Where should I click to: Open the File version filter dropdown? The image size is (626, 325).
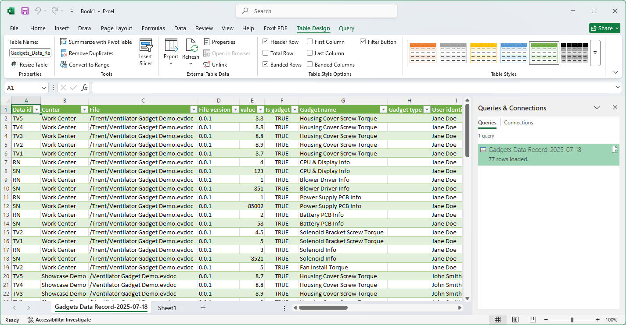pyautogui.click(x=235, y=110)
